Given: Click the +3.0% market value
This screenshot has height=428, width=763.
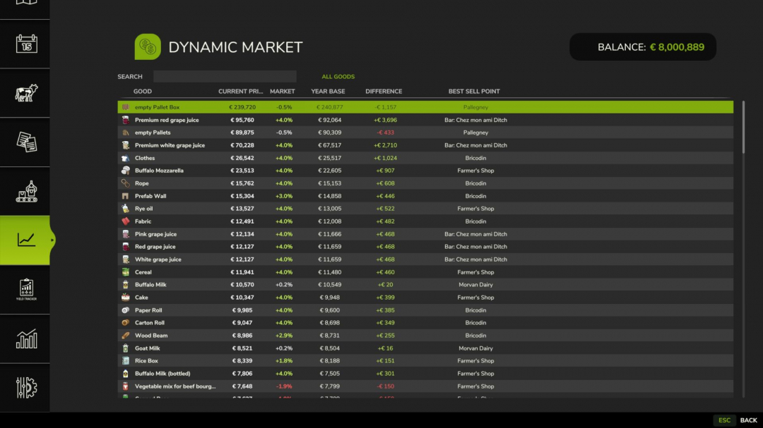Looking at the screenshot, I should (x=284, y=196).
